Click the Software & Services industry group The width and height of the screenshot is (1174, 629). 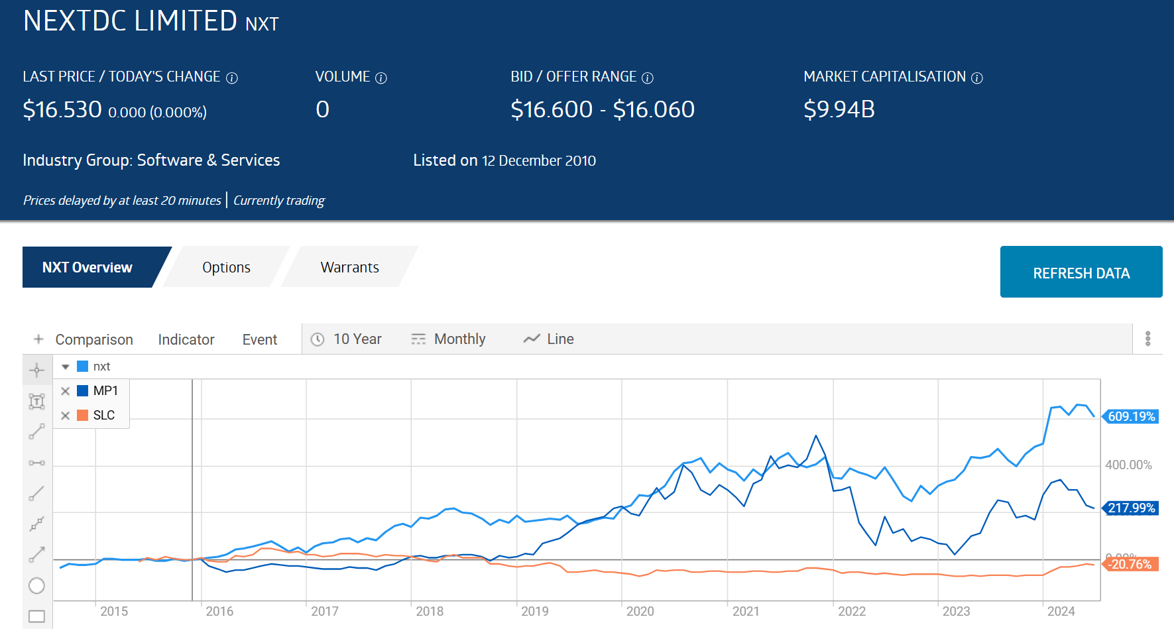point(208,160)
